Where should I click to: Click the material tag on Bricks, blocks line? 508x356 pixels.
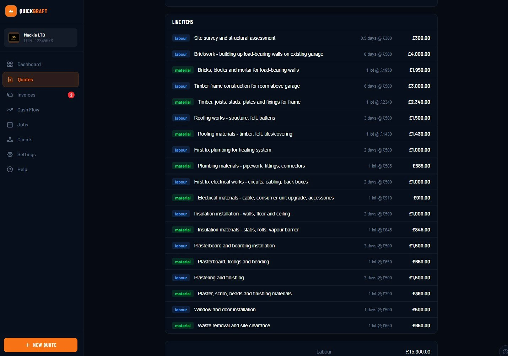pos(183,70)
